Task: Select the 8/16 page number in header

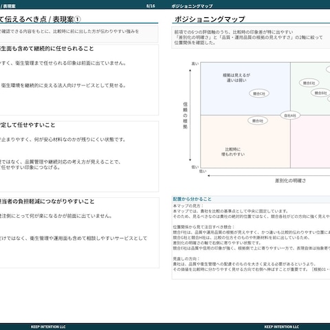Action: coord(151,6)
